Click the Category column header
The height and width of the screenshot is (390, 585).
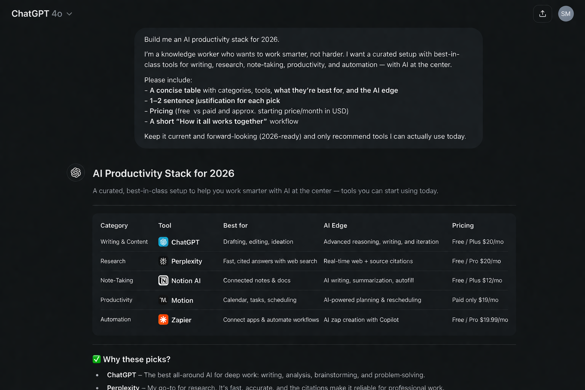point(114,225)
